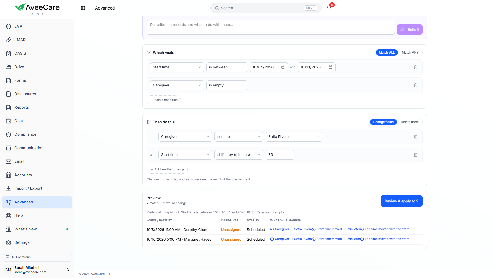Open the notifications bell
This screenshot has width=495, height=278.
329,8
